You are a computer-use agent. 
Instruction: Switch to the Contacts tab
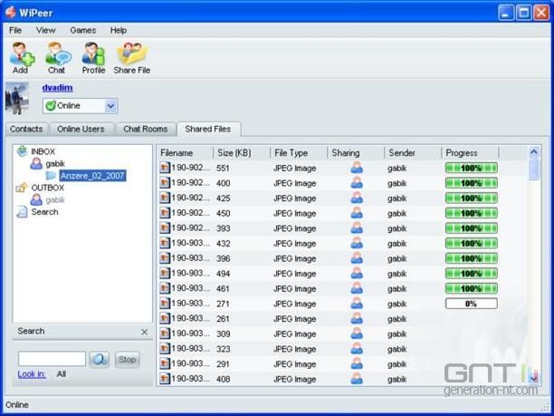click(26, 129)
